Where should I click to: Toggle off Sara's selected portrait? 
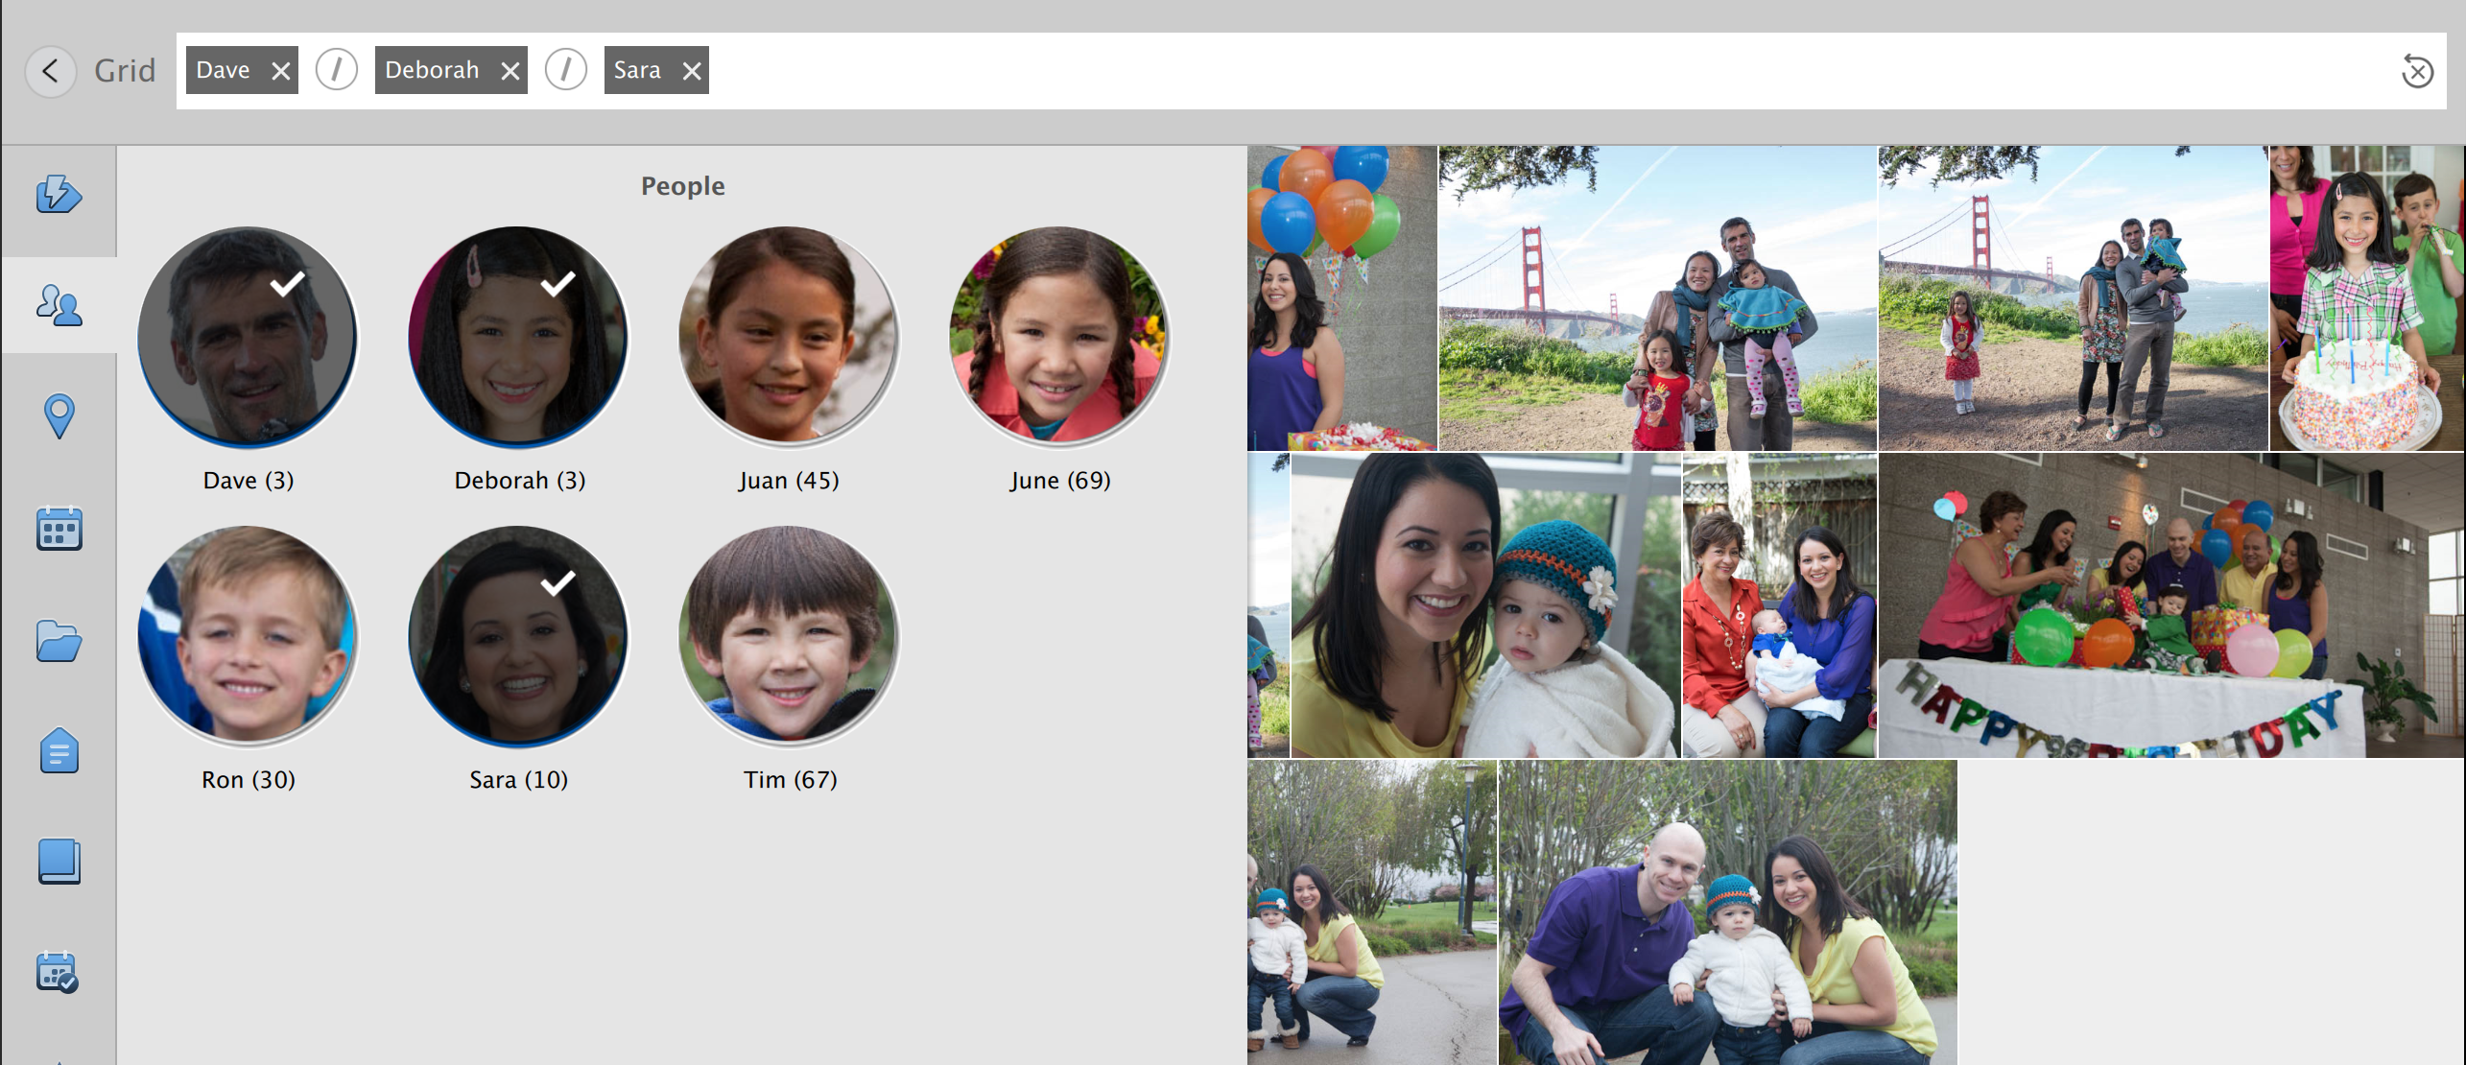pos(518,636)
